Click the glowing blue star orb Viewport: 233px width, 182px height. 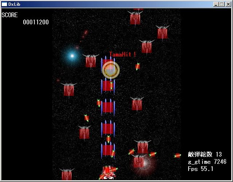[72, 56]
